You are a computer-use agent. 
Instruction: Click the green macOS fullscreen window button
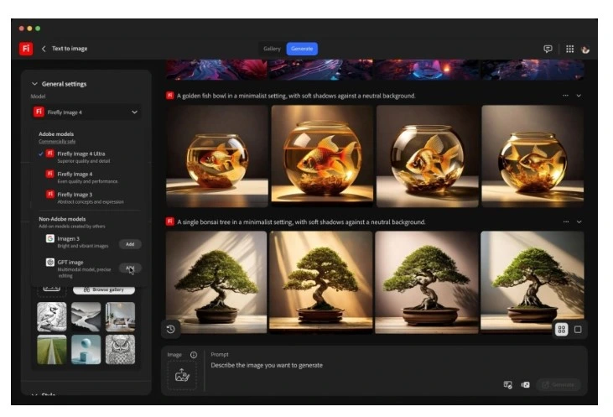tap(38, 29)
